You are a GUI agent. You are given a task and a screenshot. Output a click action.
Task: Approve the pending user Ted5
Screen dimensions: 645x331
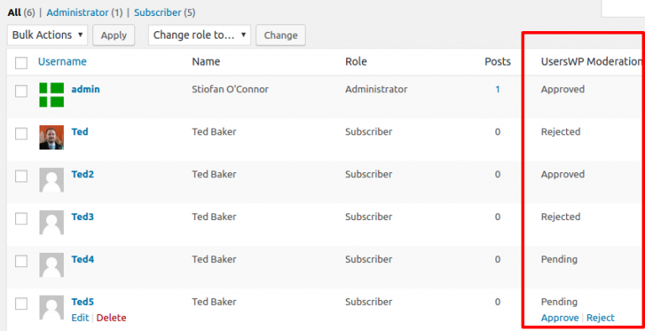[560, 318]
